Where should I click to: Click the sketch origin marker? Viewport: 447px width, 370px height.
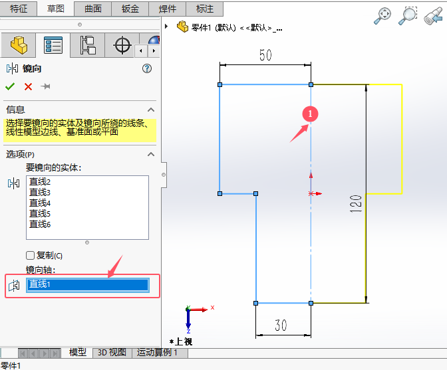pos(311,193)
